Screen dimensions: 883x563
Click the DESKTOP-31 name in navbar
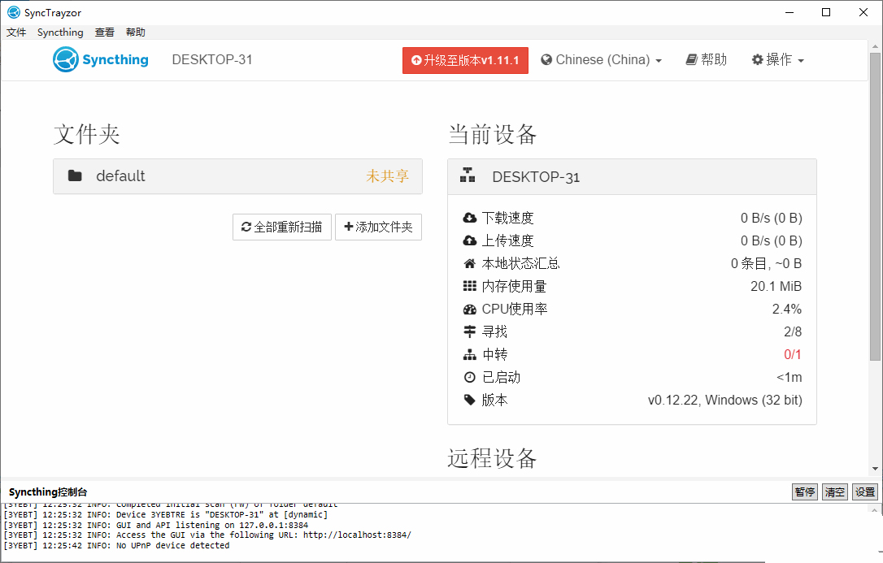(212, 59)
